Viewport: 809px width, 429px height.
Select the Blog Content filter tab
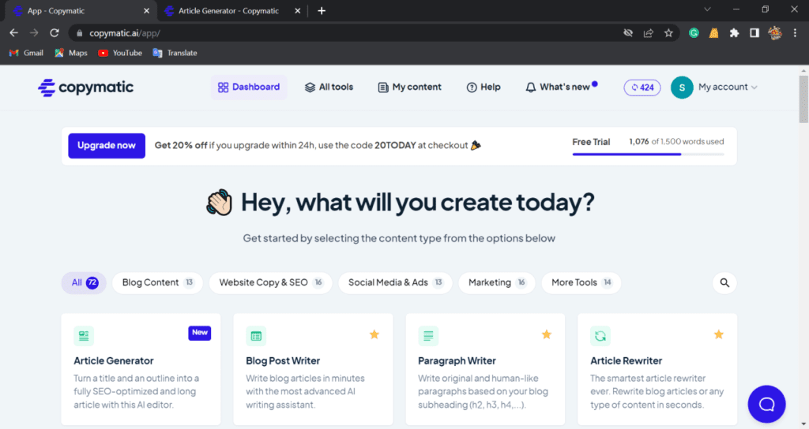[x=157, y=283]
